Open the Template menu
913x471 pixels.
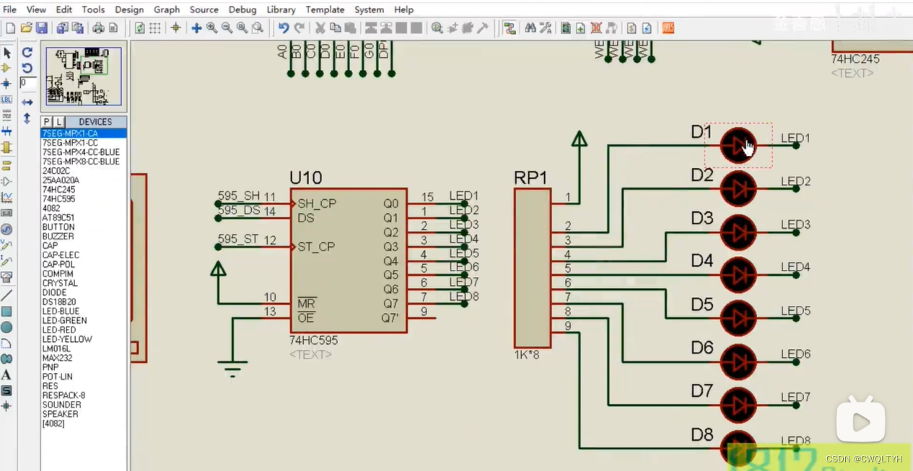(x=325, y=9)
